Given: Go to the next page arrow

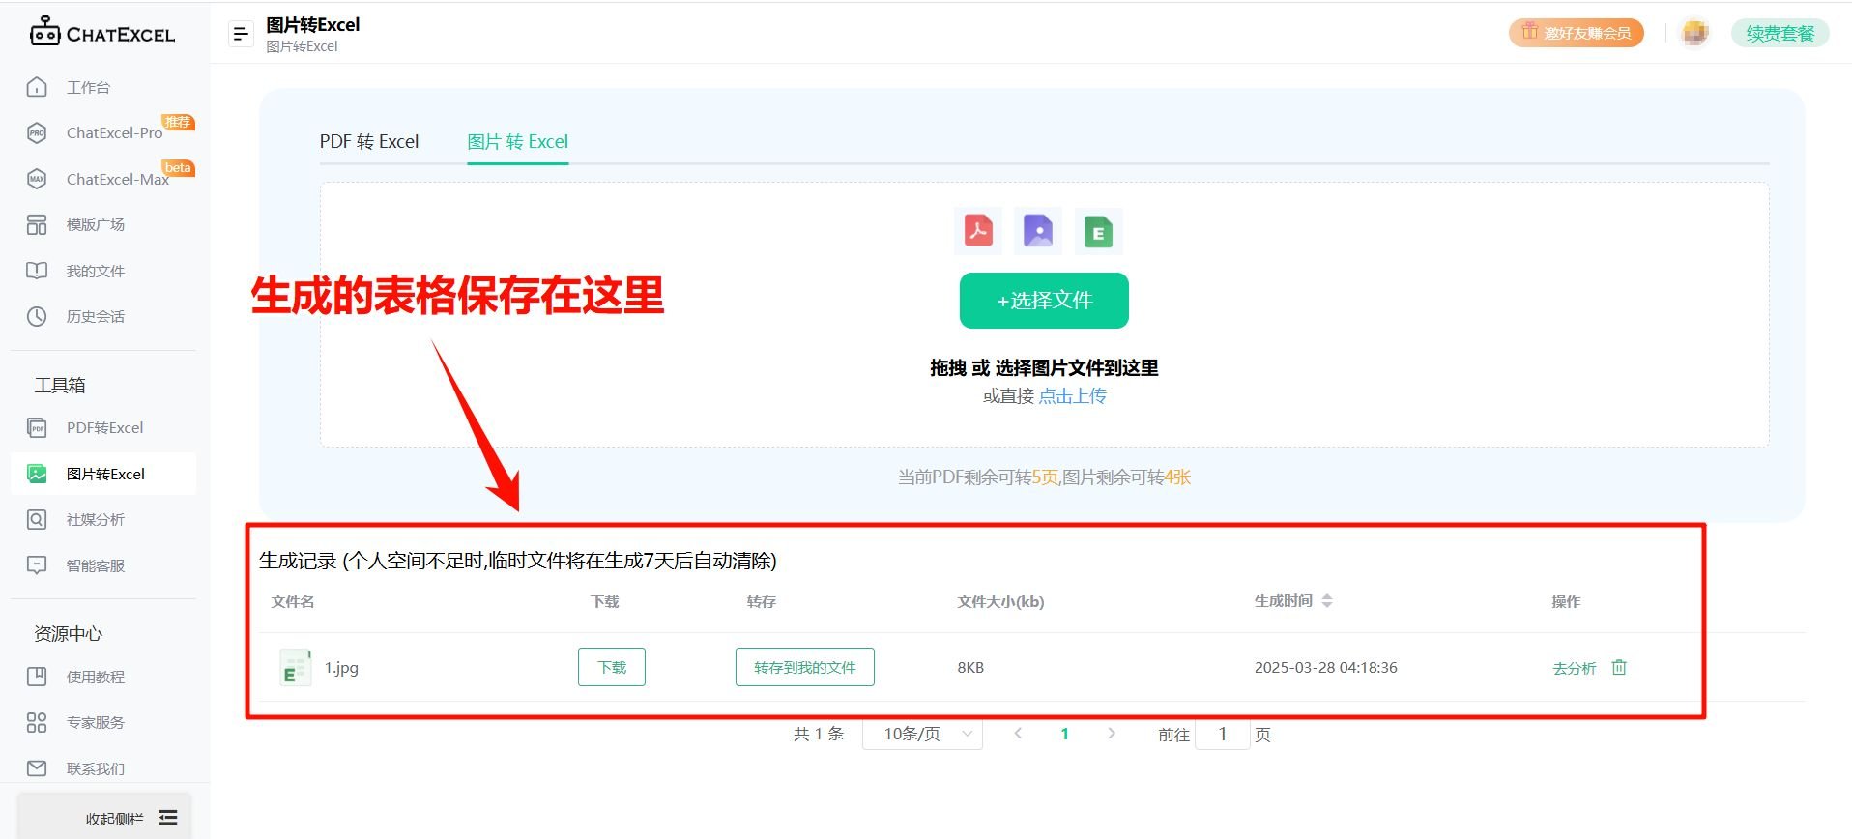Looking at the screenshot, I should tap(1112, 734).
